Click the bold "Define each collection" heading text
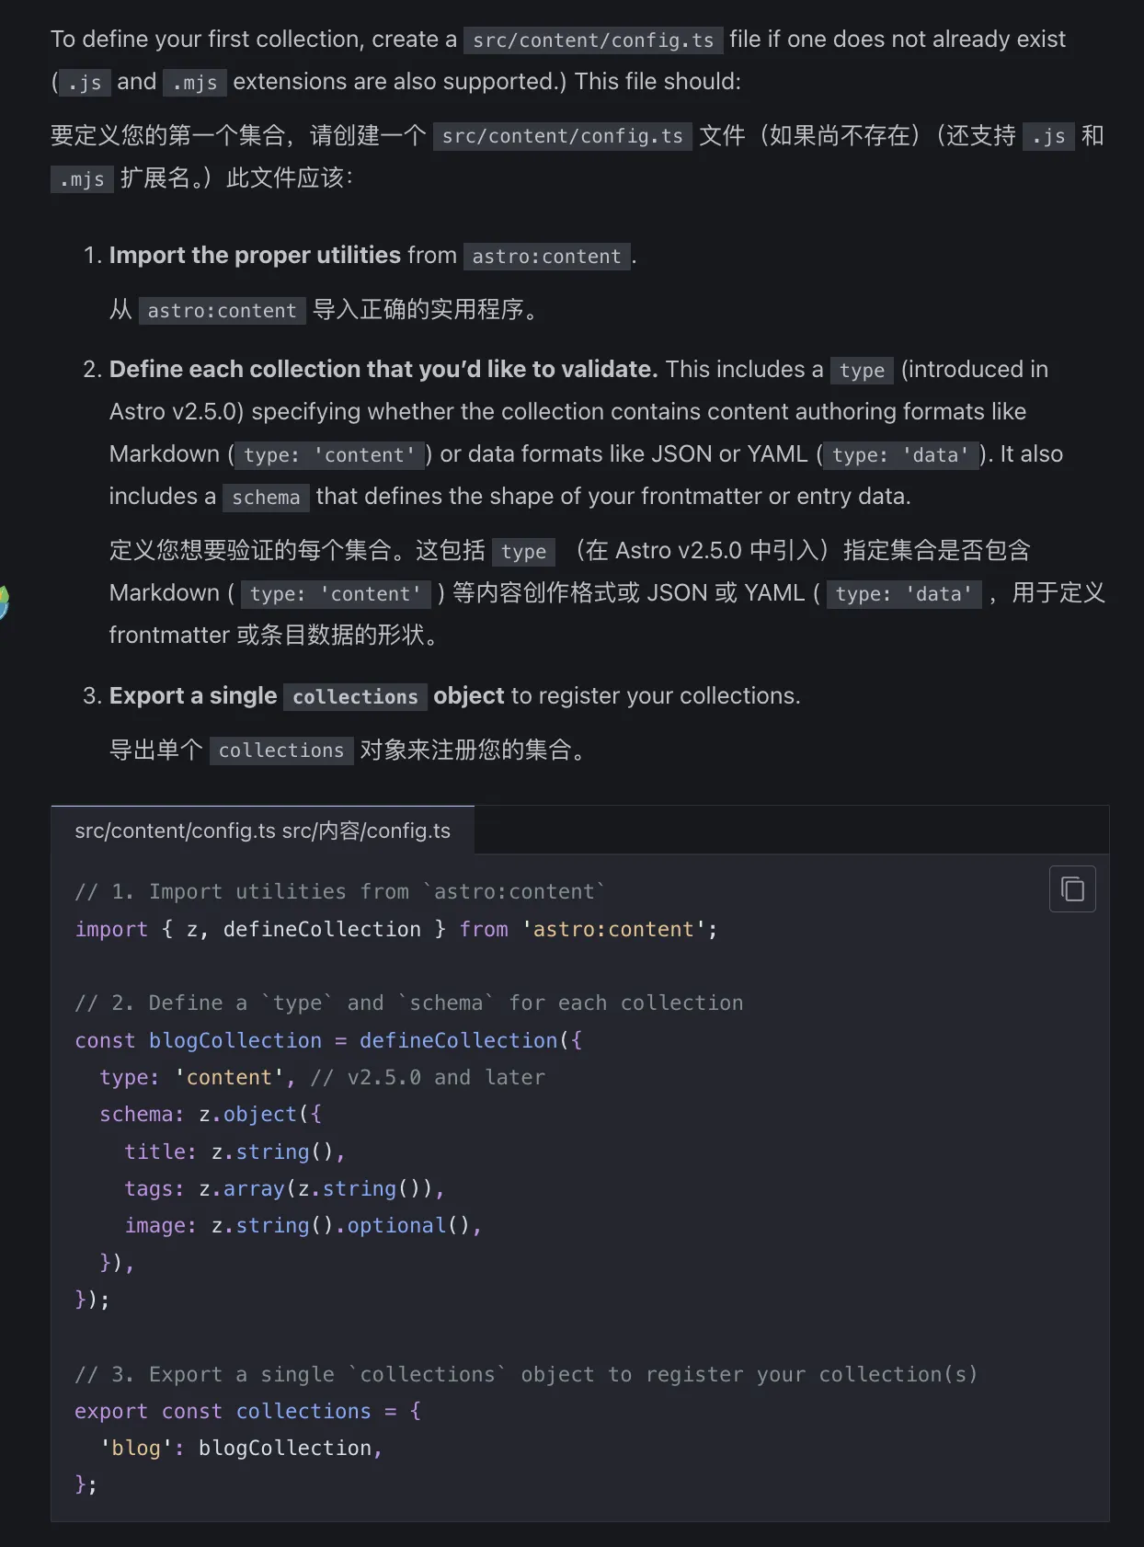1144x1547 pixels. (x=383, y=369)
